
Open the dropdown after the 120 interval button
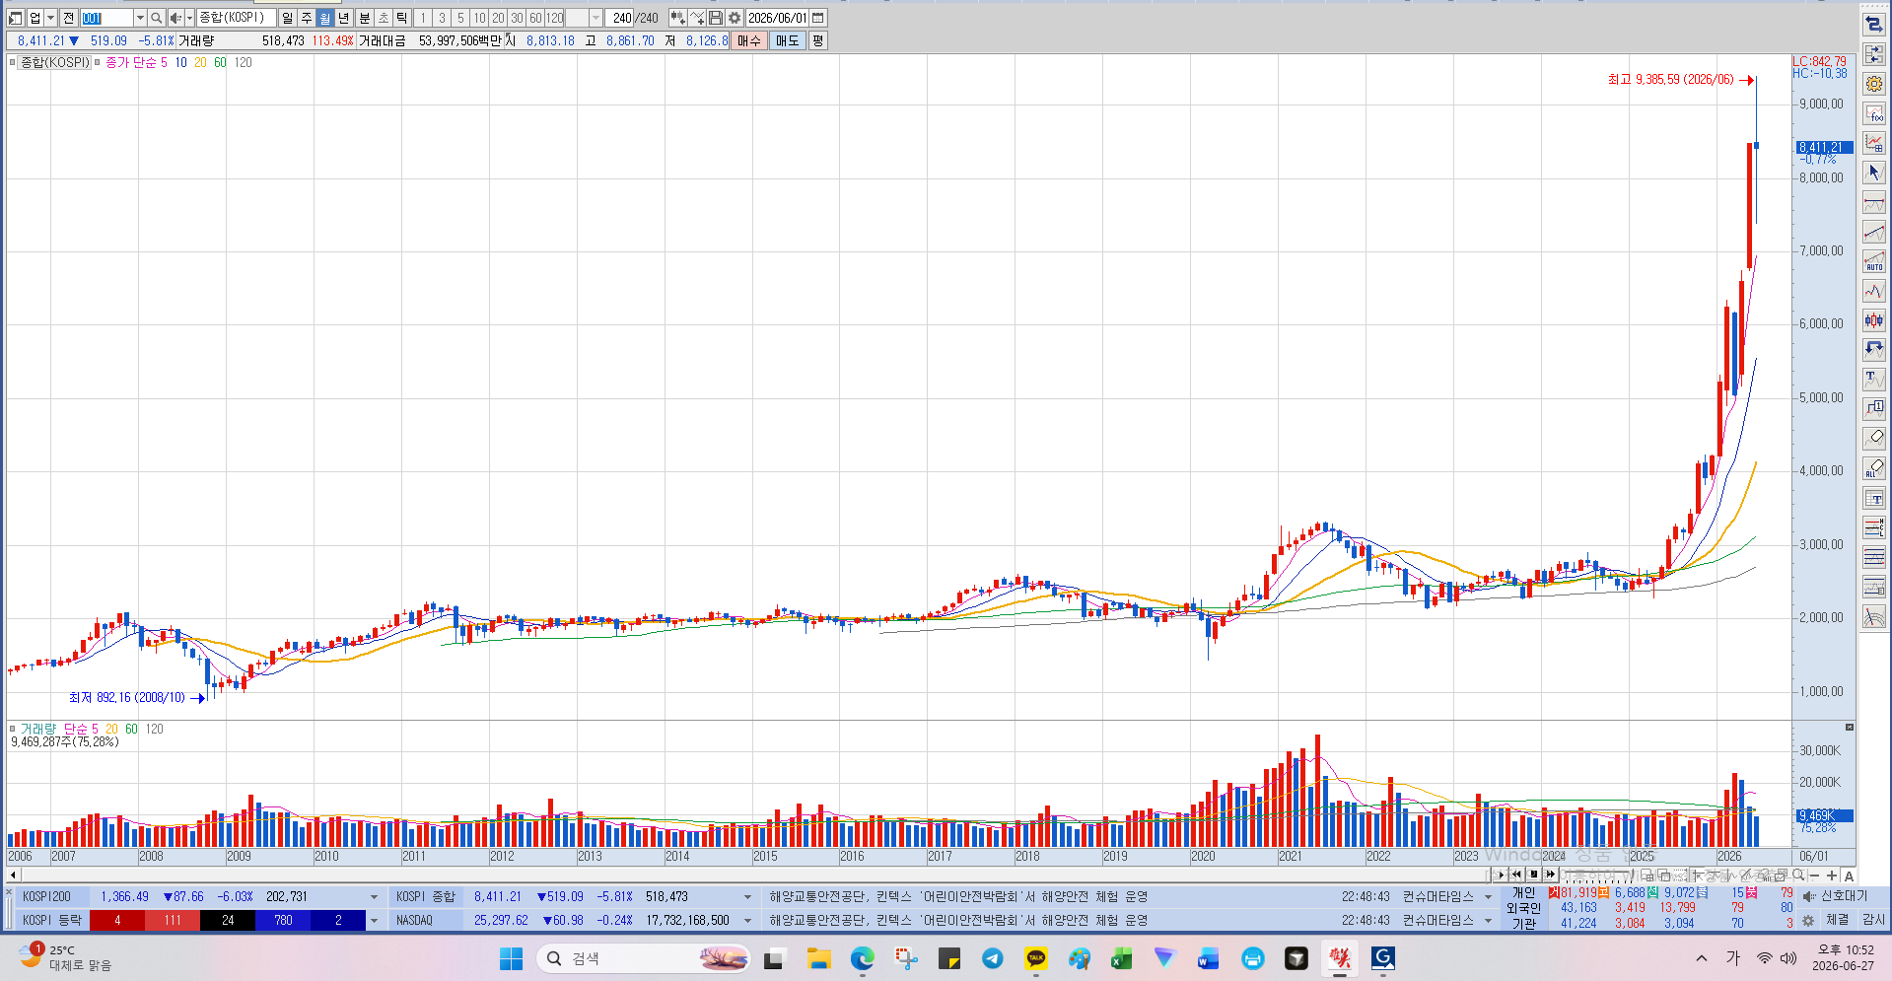[596, 18]
